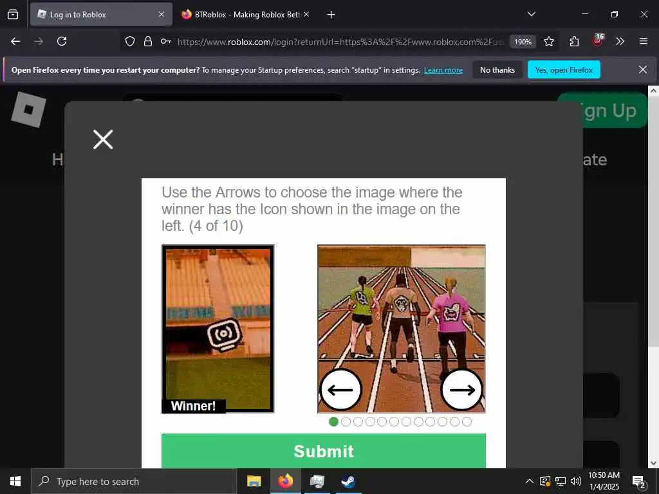This screenshot has width=659, height=494.
Task: Click the runners race image
Action: 402,329
